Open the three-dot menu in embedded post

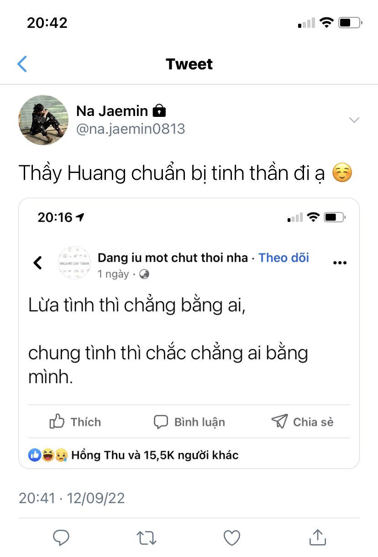pos(340,263)
